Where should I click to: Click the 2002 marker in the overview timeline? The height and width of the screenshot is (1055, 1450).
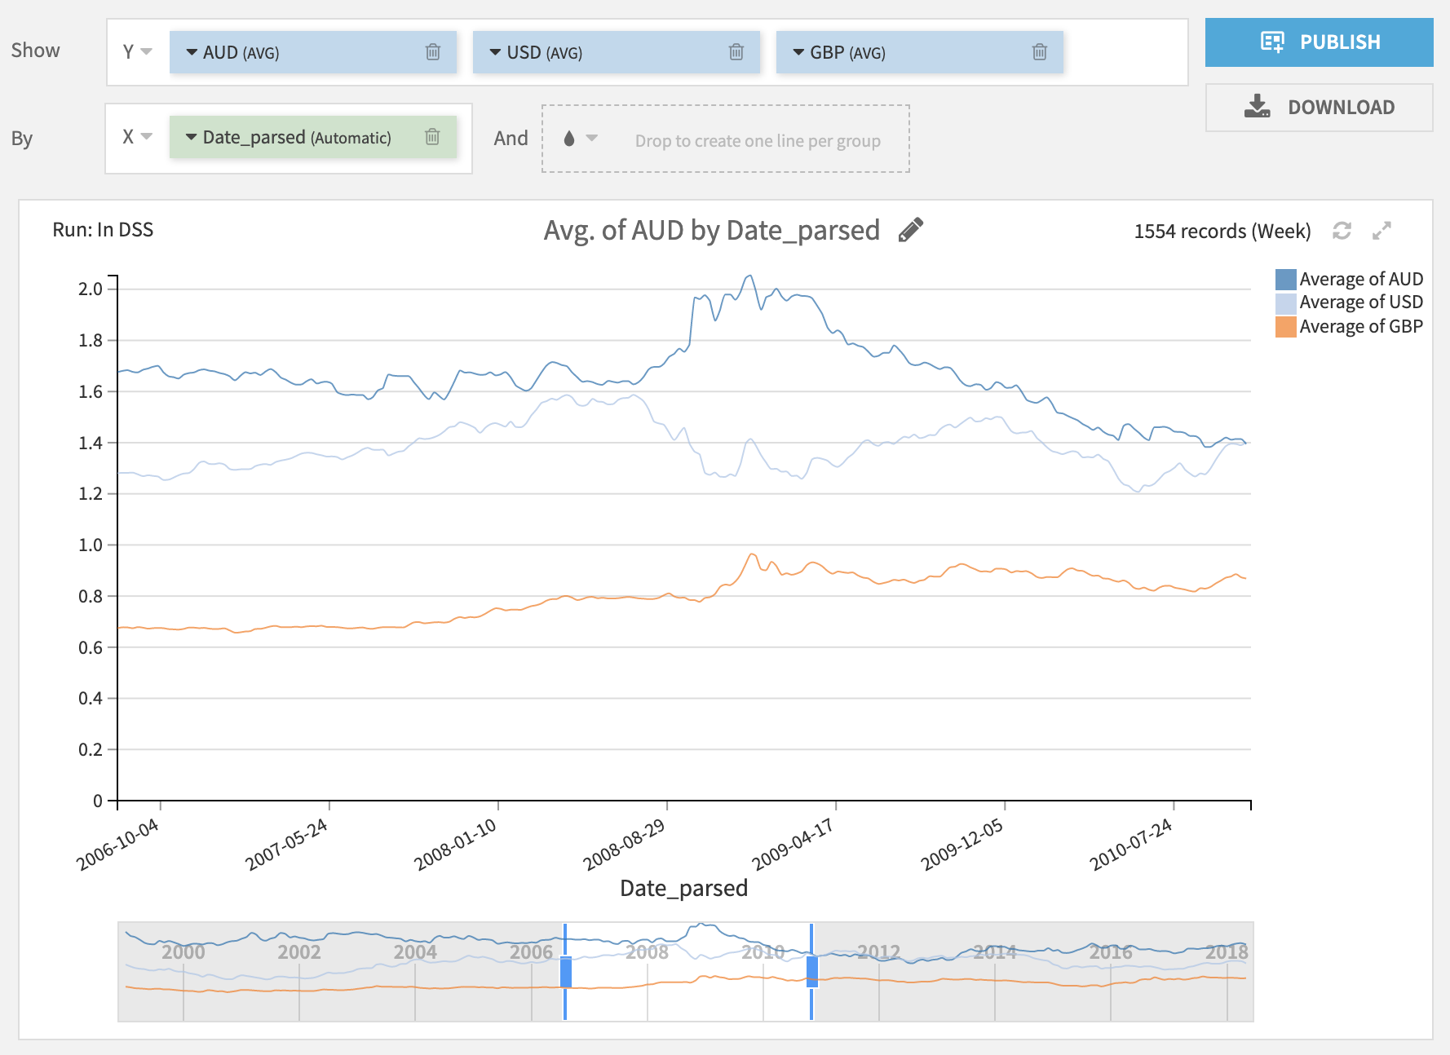tap(299, 952)
